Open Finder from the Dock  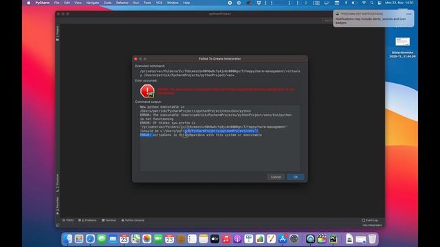[67, 239]
